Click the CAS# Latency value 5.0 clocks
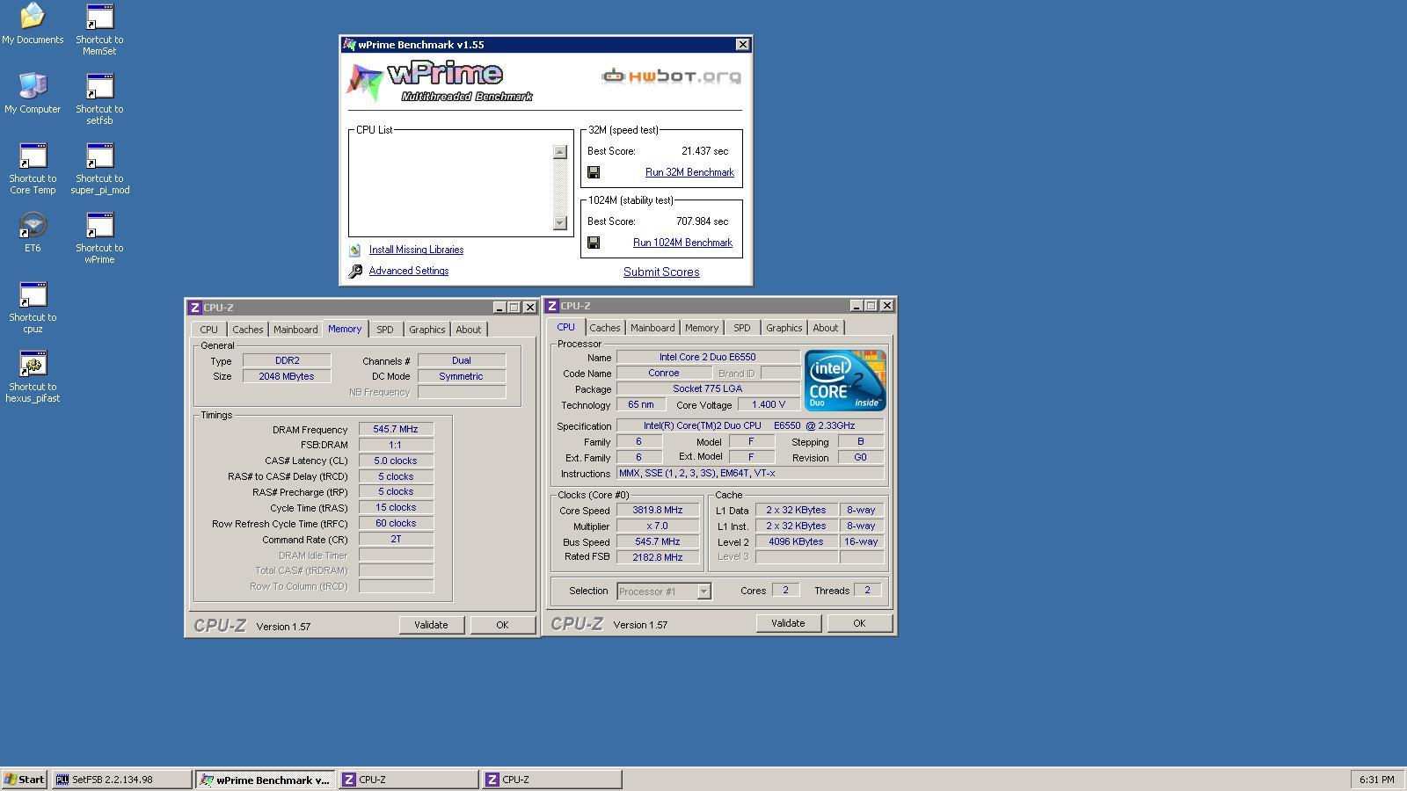1407x791 pixels. (396, 461)
